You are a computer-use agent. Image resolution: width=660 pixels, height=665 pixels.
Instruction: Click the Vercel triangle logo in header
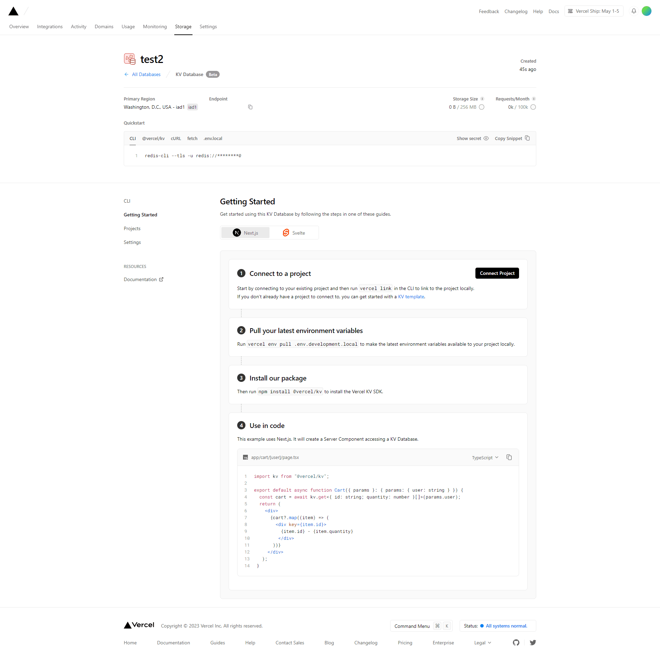[x=13, y=11]
